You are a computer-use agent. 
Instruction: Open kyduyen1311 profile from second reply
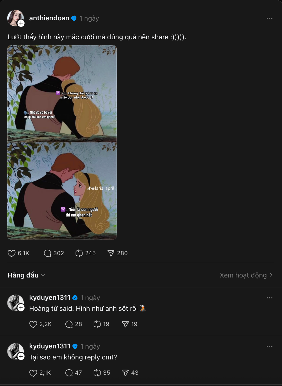(x=50, y=346)
